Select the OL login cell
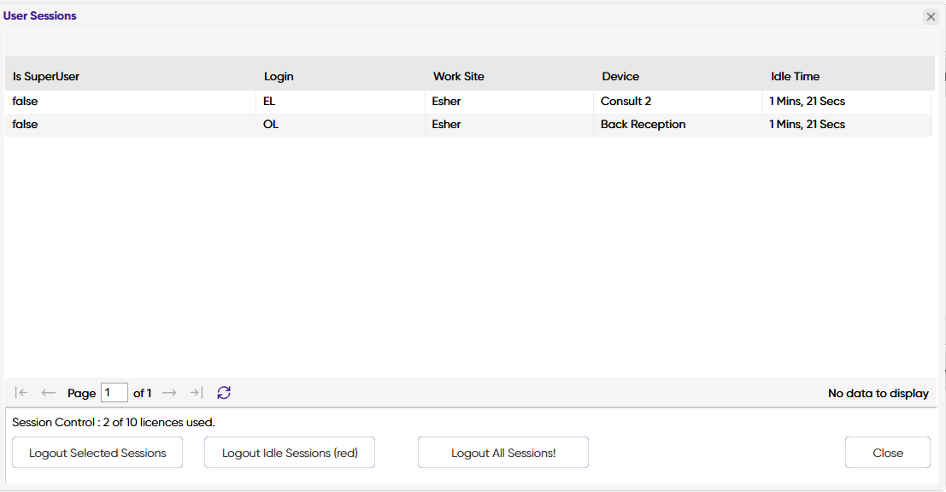This screenshot has height=492, width=946. pos(340,124)
